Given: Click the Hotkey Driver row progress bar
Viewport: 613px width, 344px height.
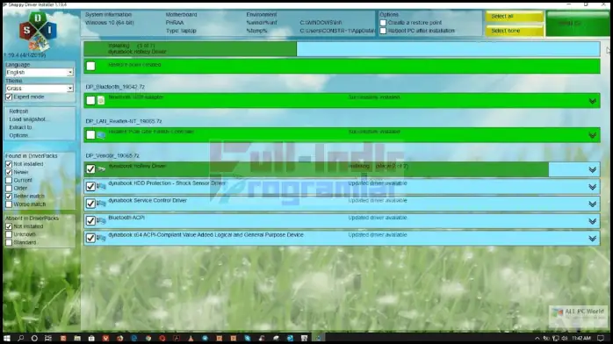Looking at the screenshot, I should tap(342, 169).
